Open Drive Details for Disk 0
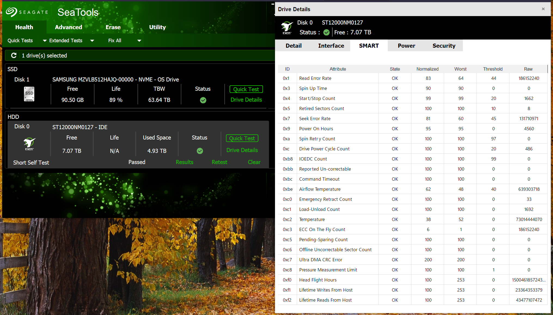 click(x=242, y=150)
